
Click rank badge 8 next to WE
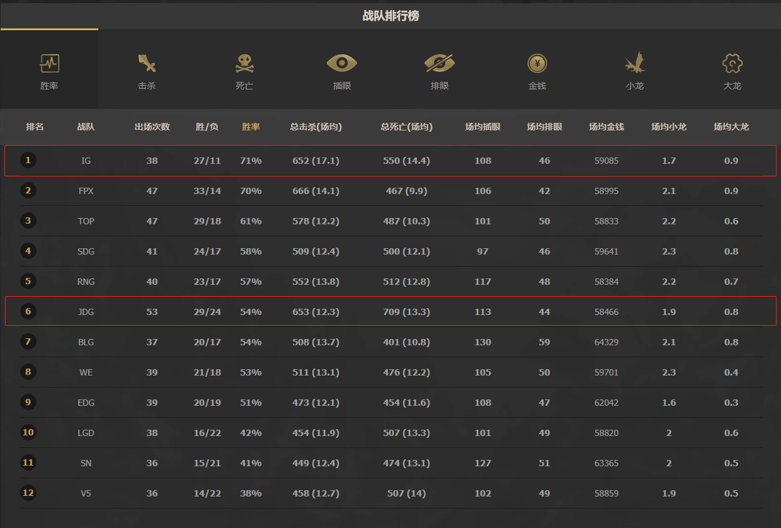click(x=28, y=372)
